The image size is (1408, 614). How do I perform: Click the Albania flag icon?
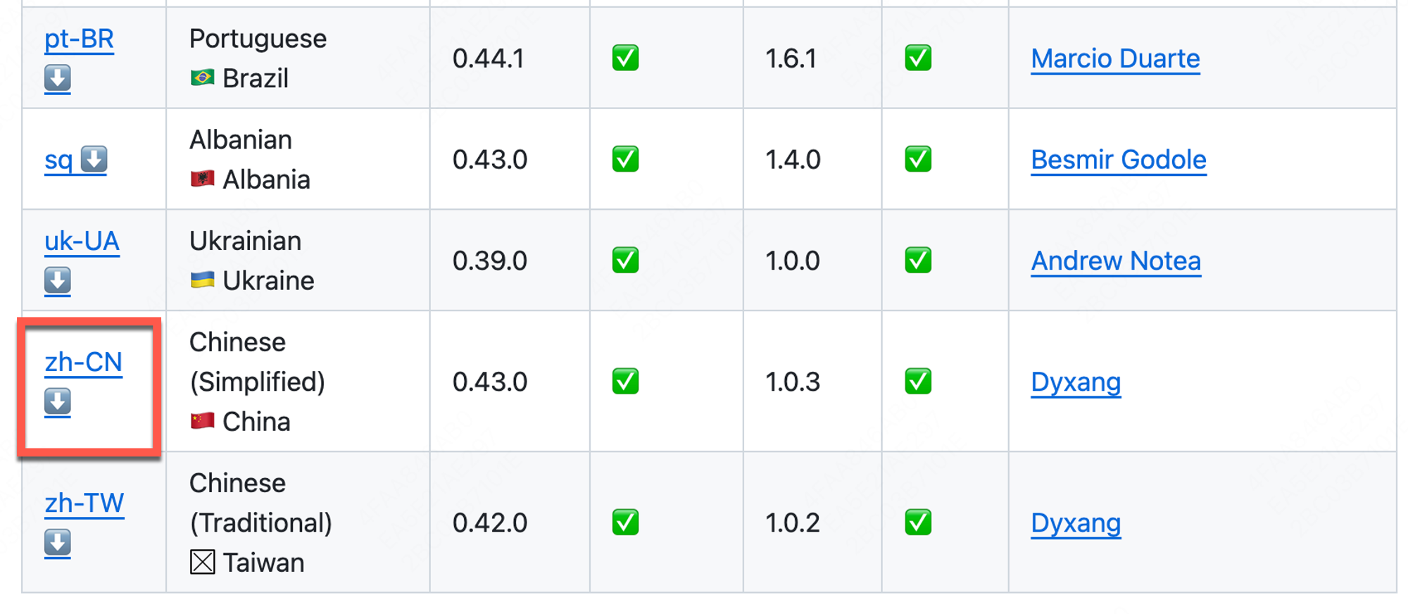[202, 179]
